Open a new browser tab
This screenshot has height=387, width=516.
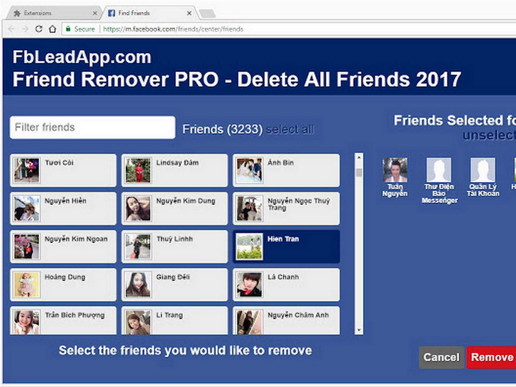click(x=207, y=14)
